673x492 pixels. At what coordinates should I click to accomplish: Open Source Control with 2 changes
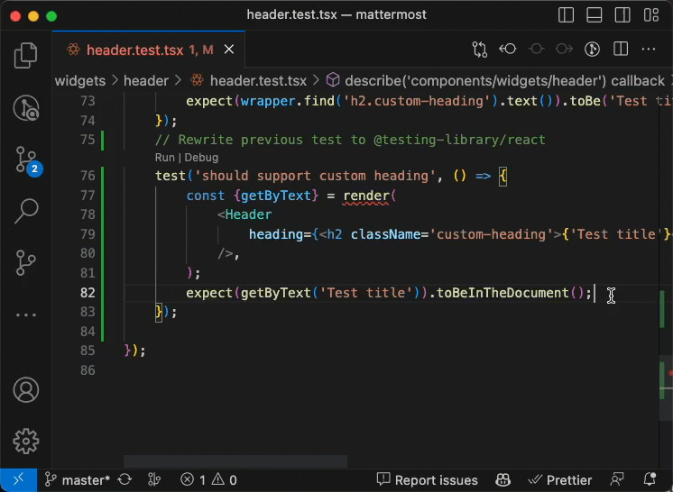point(27,159)
